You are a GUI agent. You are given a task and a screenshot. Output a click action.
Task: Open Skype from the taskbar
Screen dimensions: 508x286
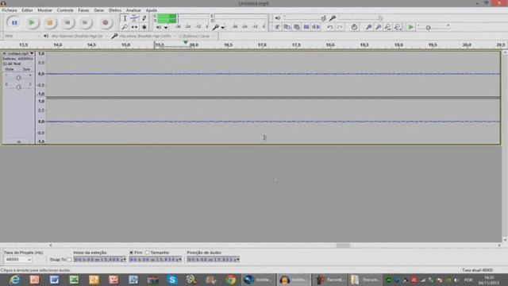coord(172,280)
